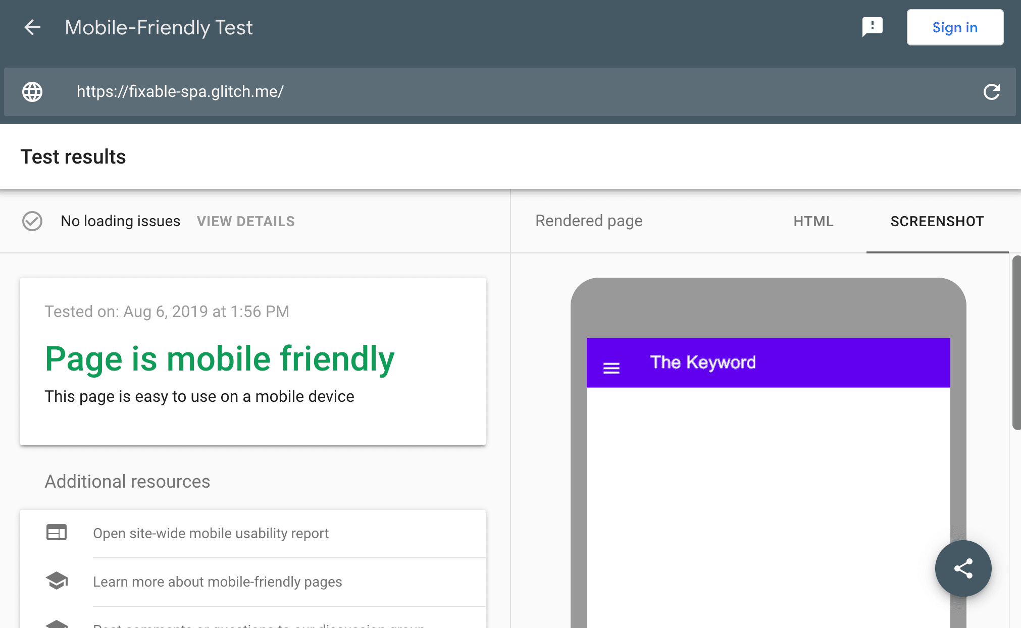The image size is (1021, 628).
Task: Open VIEW DETAILS for loading issues
Action: pos(246,221)
